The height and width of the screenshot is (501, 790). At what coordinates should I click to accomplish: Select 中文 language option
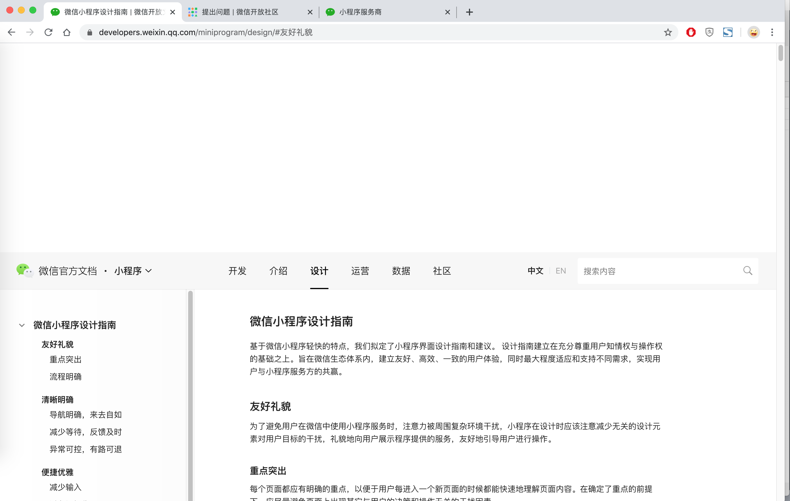[x=535, y=271]
